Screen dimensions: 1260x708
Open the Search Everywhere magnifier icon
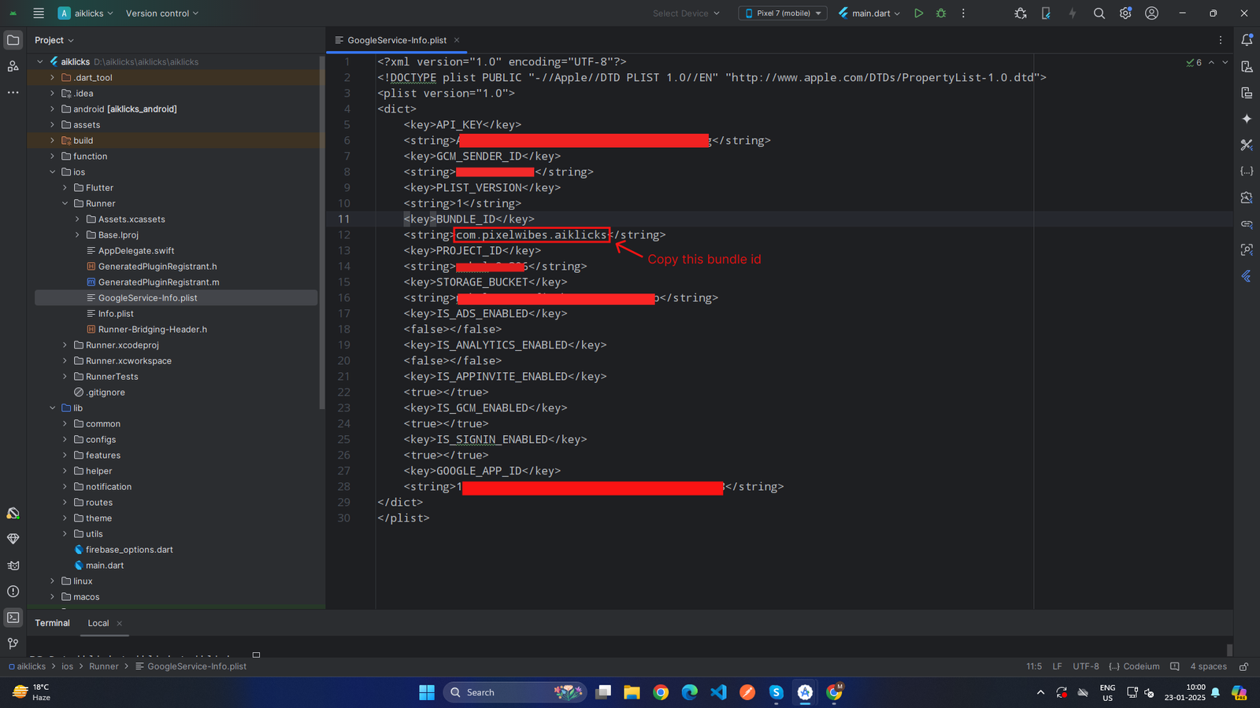(x=1099, y=13)
